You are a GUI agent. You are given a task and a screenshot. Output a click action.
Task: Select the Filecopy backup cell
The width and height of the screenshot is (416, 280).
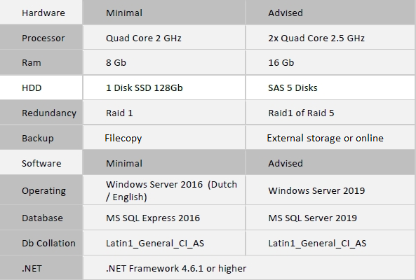[x=164, y=138]
